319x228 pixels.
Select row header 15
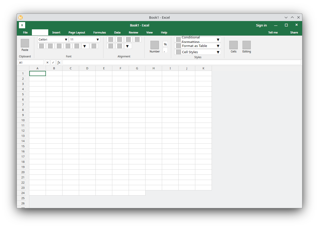[23, 146]
